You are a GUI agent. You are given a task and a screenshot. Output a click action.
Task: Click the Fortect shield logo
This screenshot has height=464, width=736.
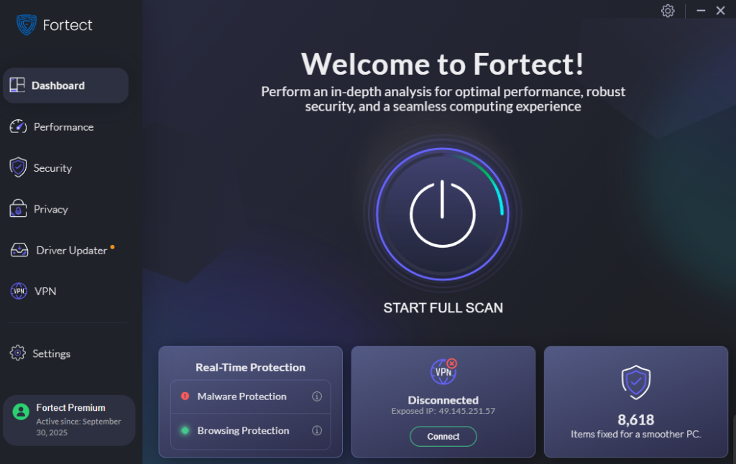(27, 24)
